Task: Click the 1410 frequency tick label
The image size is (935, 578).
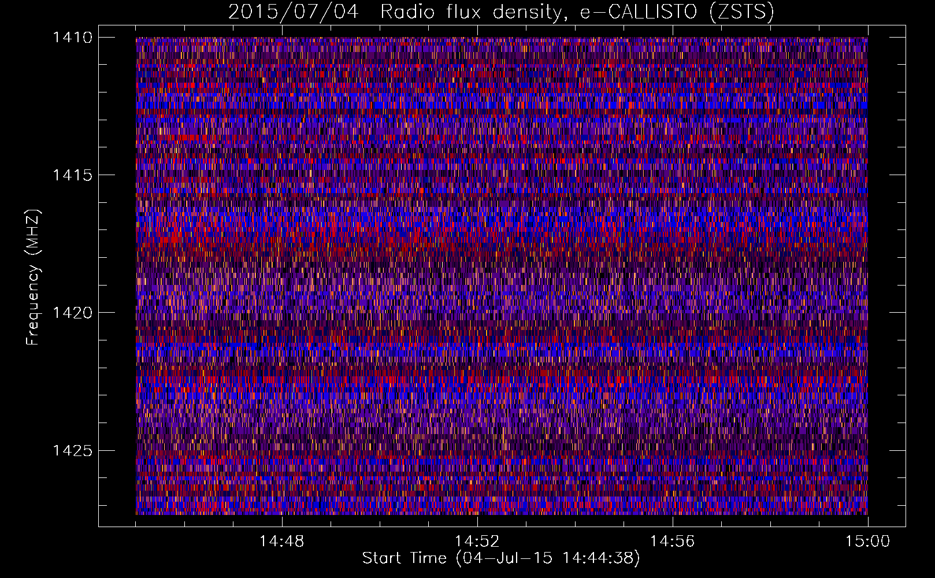Action: 72,38
